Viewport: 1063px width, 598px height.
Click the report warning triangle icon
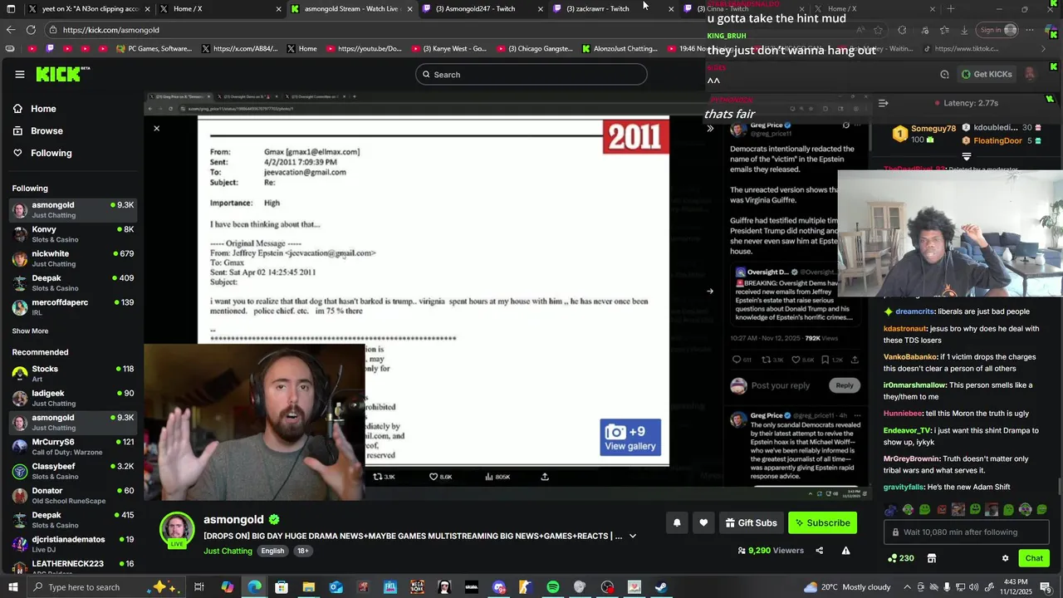[845, 551]
